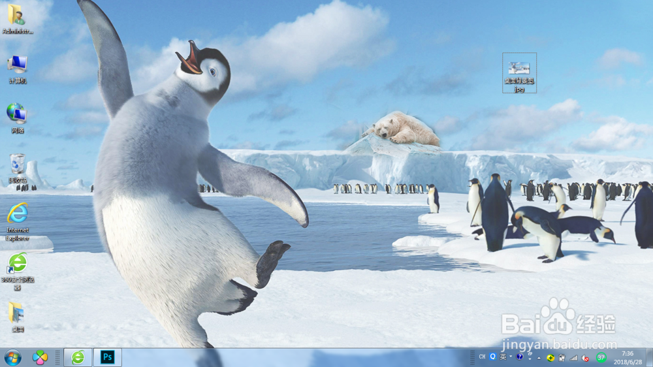The image size is (653, 367).
Task: Open the Windows Start menu orb
Action: (x=12, y=357)
